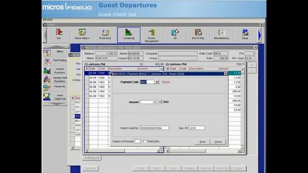Open the AR module icon
Viewport: 308px width, 173px height.
point(175,35)
